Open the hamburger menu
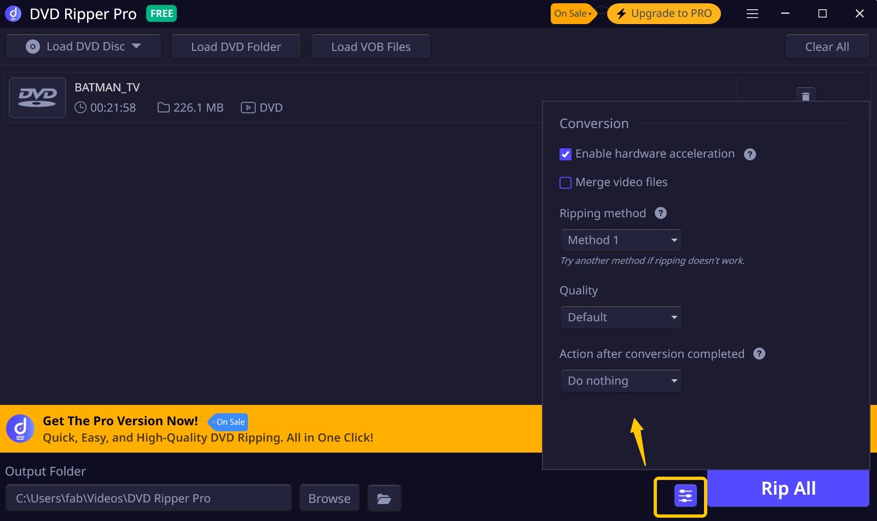Viewport: 877px width, 521px height. click(x=752, y=14)
